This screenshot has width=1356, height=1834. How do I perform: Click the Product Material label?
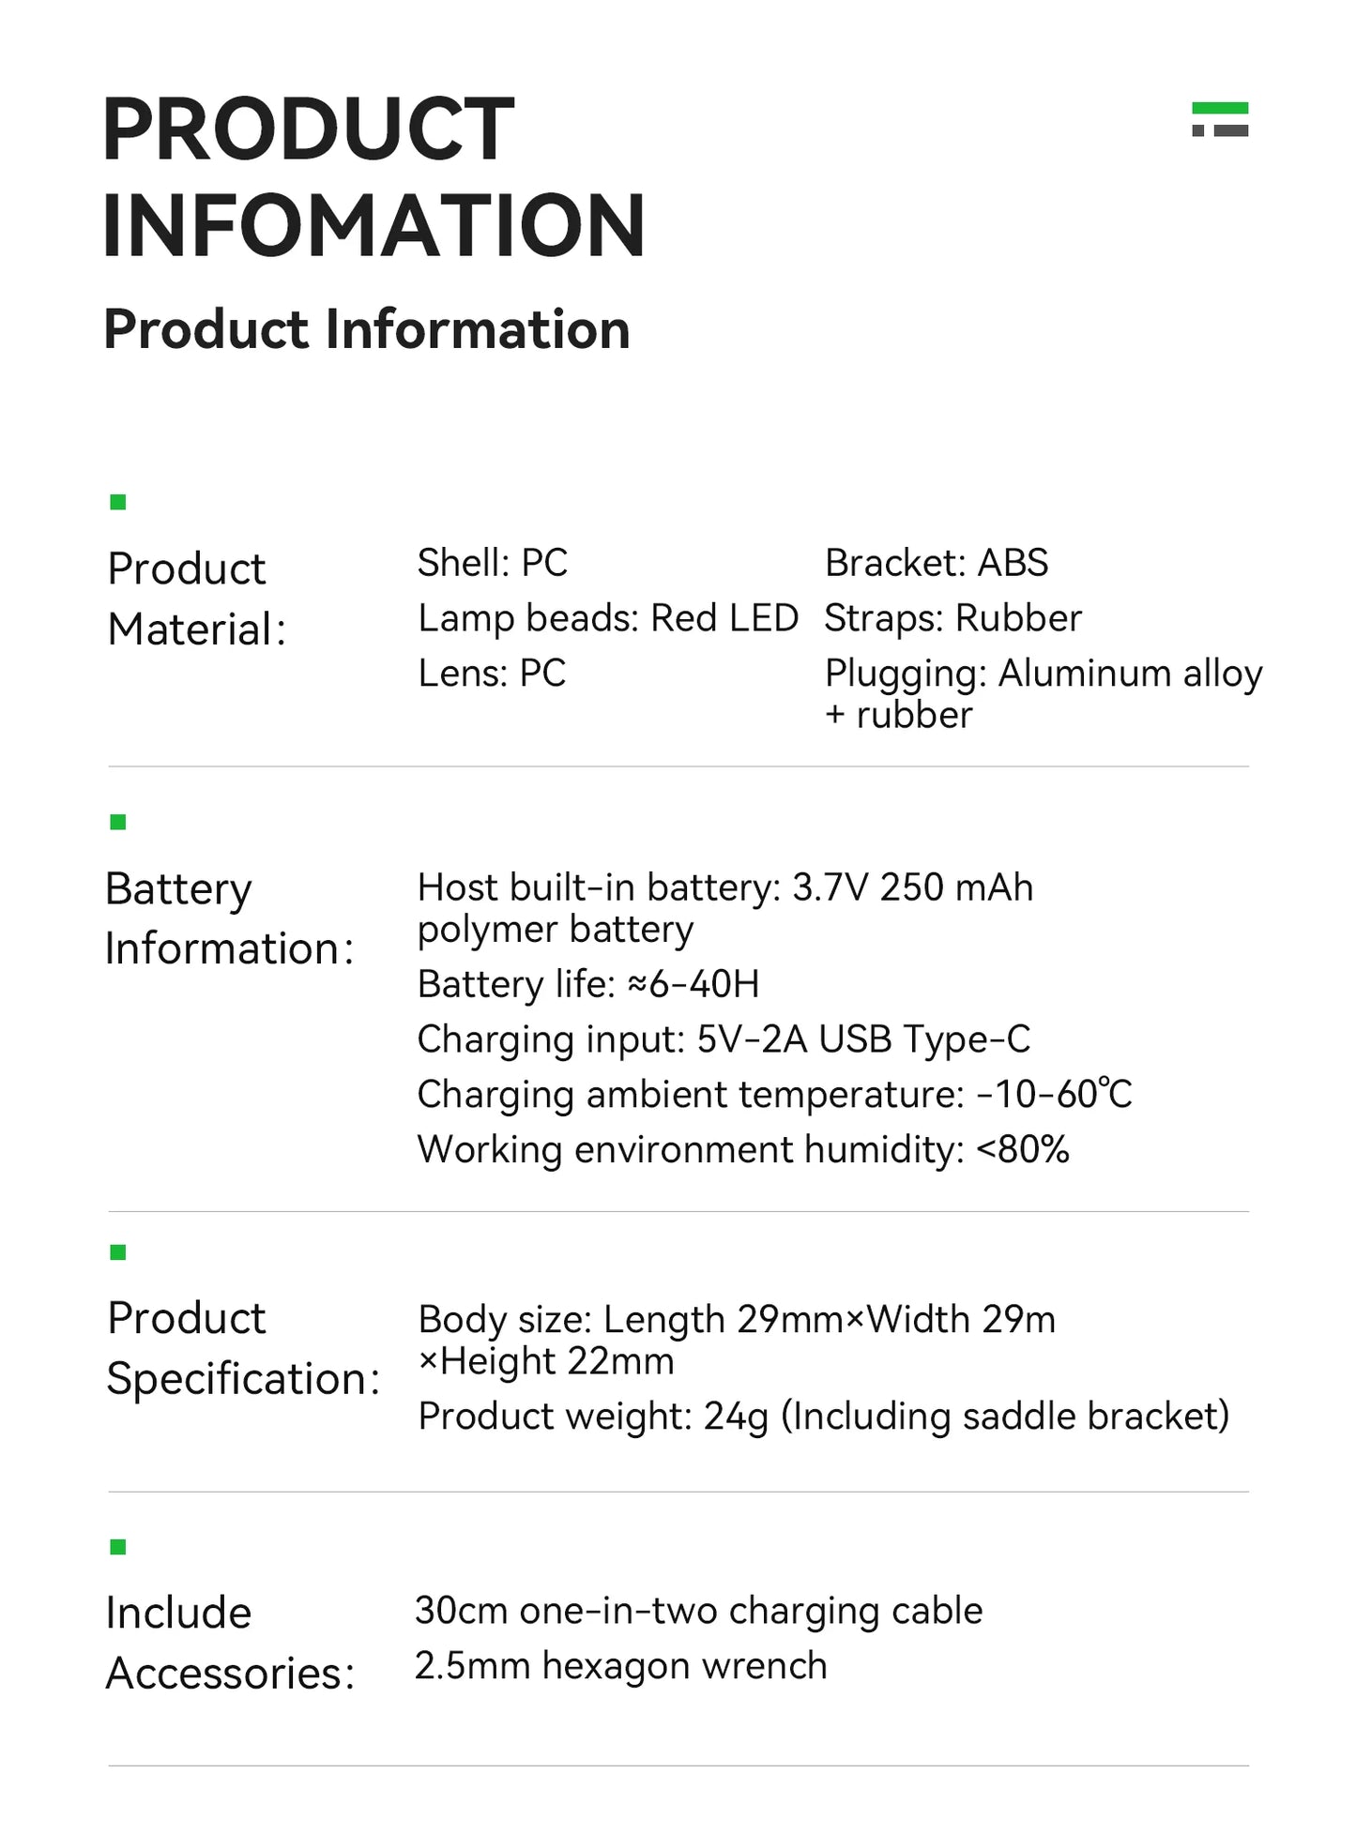pos(197,599)
